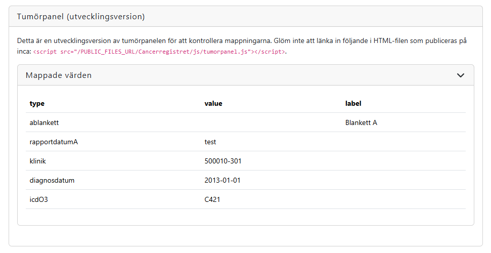Select the Blankett A label cell
The height and width of the screenshot is (253, 491).
361,123
